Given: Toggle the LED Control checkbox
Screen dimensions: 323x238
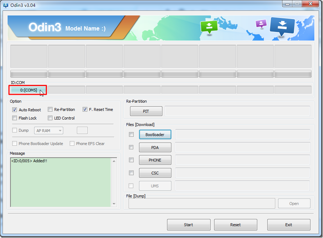Looking at the screenshot, I should tap(50, 118).
